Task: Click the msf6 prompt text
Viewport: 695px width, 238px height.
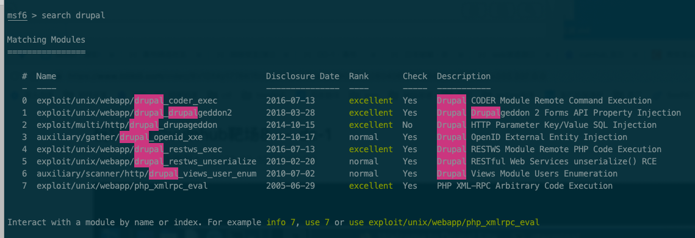Action: [17, 15]
